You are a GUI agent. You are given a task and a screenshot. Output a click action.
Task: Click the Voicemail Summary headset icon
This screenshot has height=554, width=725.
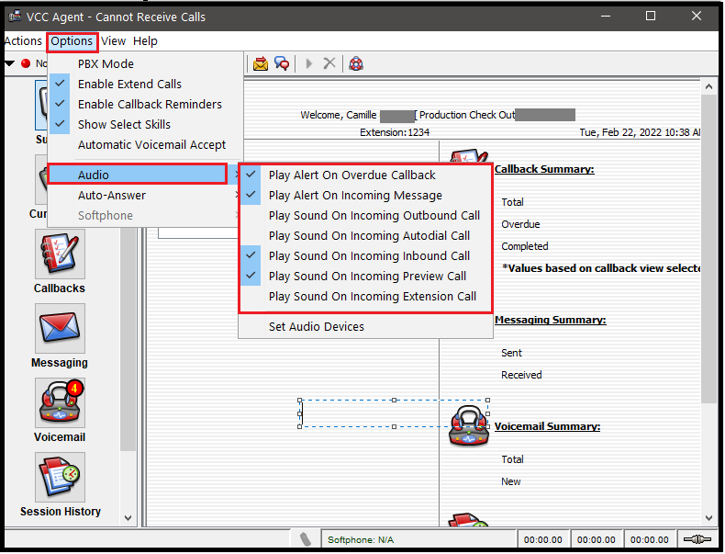[x=469, y=426]
